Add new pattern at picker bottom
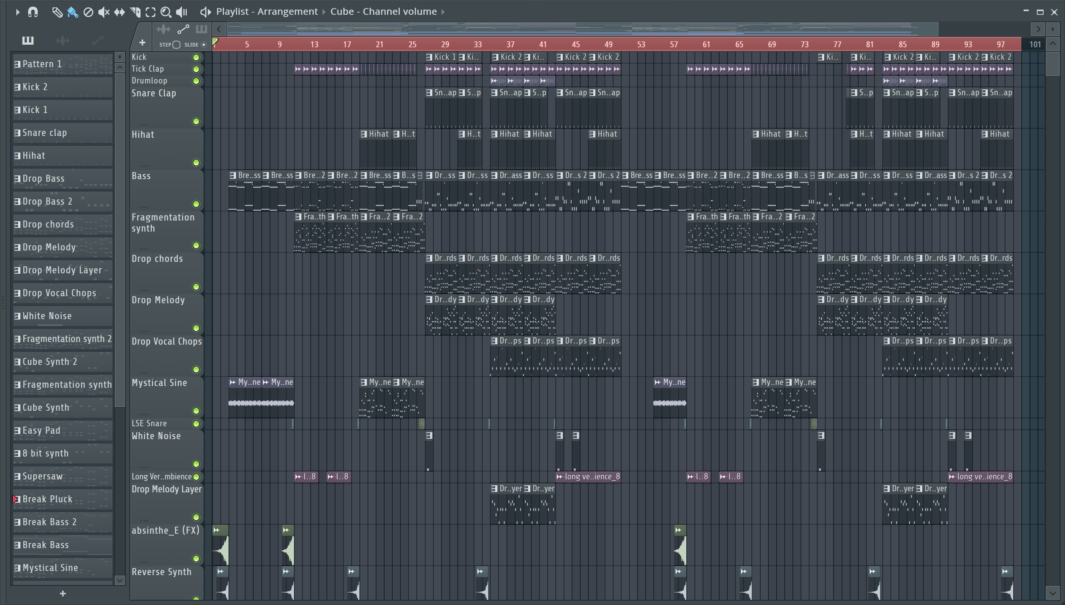 pos(63,593)
